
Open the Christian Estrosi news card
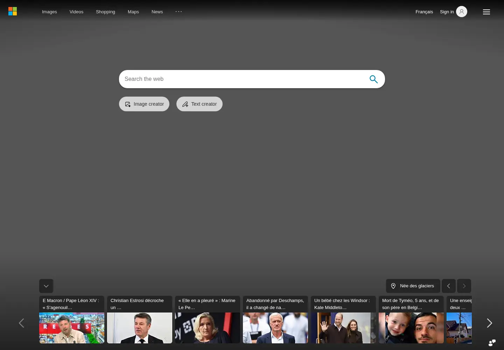click(x=140, y=320)
